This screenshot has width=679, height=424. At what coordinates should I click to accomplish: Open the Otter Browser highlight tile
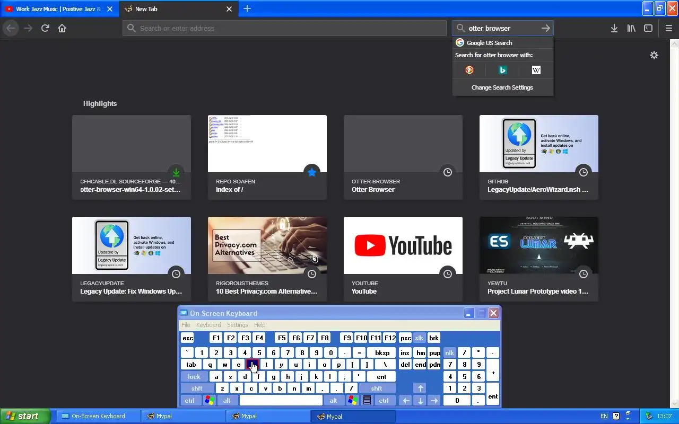point(403,157)
